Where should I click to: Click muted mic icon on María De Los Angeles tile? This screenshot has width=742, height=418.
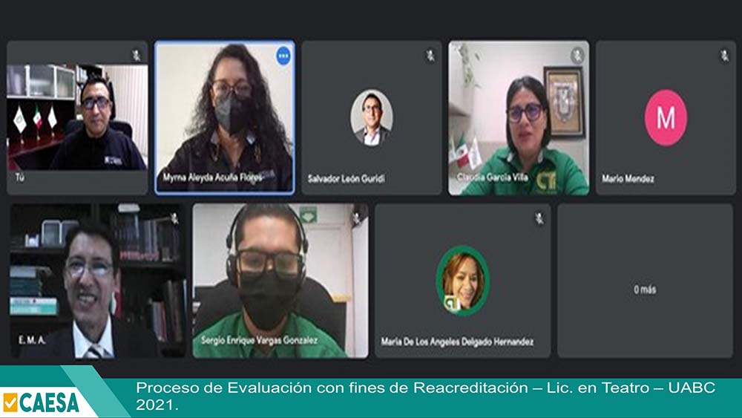tap(539, 218)
